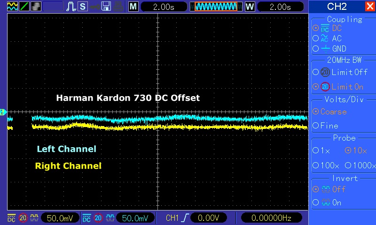Click the 20MHz BW section heading
Viewport: 376px width, 225px height.
(x=344, y=60)
